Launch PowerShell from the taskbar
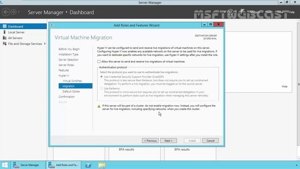The height and width of the screenshot is (169, 300). [x=88, y=165]
